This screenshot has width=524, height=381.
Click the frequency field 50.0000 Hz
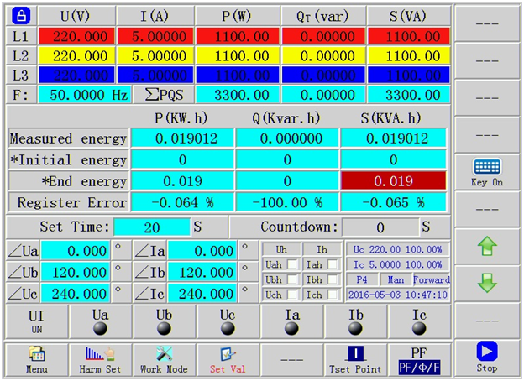(x=85, y=95)
